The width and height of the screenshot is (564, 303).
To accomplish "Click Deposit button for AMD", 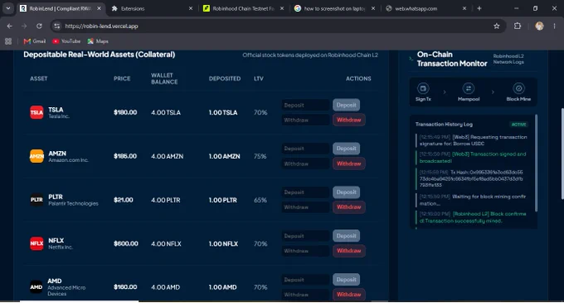I will click(346, 279).
